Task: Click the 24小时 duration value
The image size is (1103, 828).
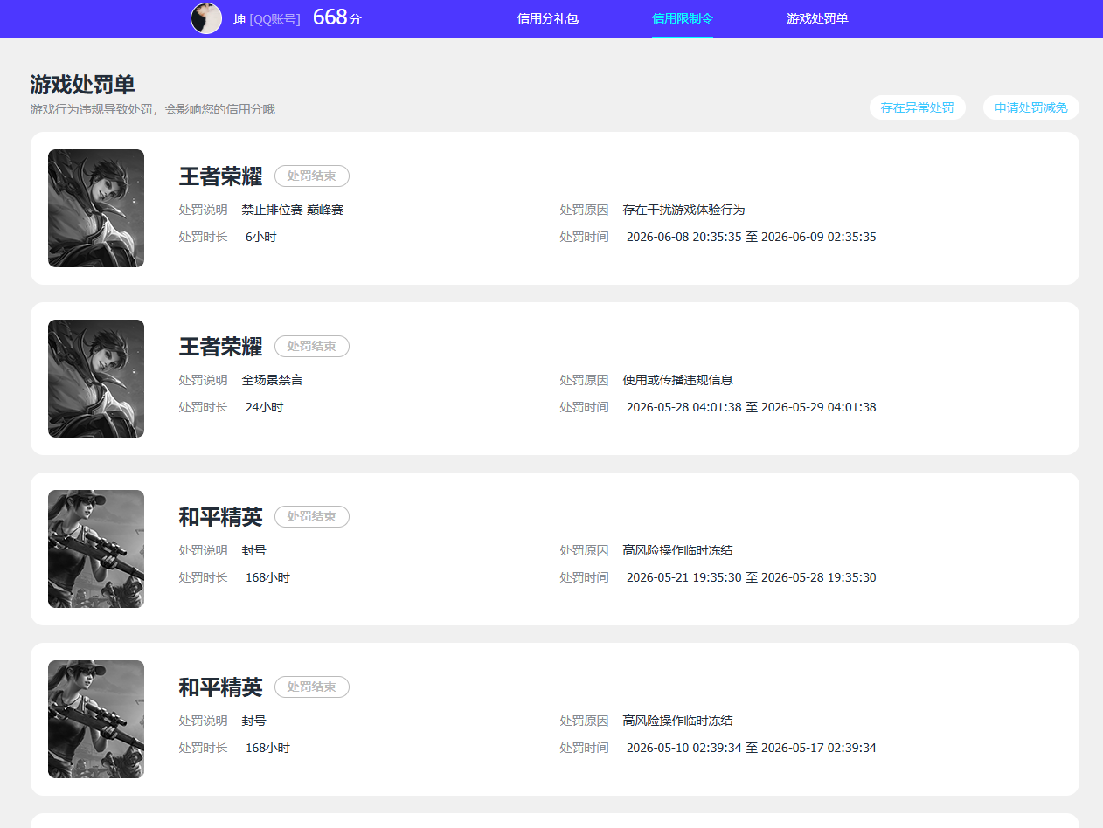Action: tap(264, 407)
